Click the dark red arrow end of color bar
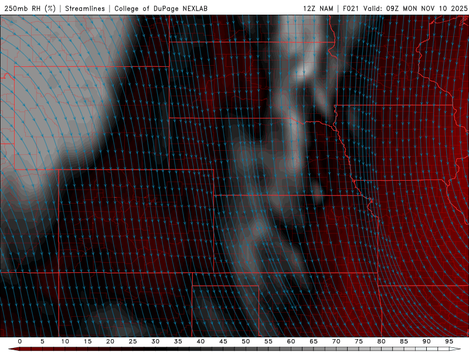The width and height of the screenshot is (469, 352). pyautogui.click(x=13, y=349)
